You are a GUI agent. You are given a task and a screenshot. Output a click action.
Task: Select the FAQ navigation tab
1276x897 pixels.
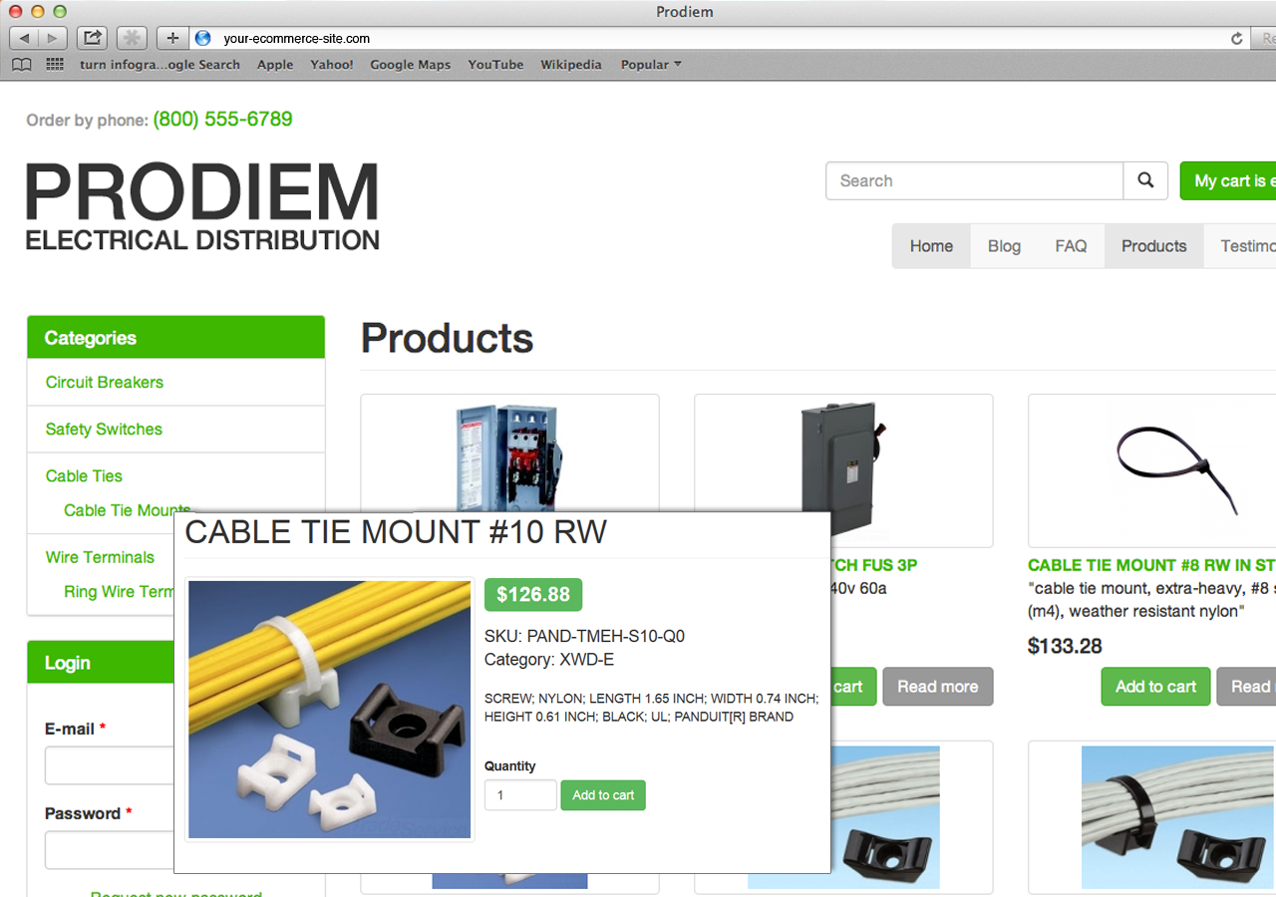(x=1071, y=246)
